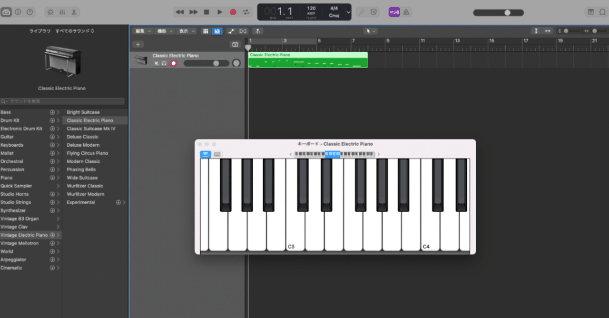
Task: Expand the Vintage Electric Piano category chevron
Action: tap(58, 234)
